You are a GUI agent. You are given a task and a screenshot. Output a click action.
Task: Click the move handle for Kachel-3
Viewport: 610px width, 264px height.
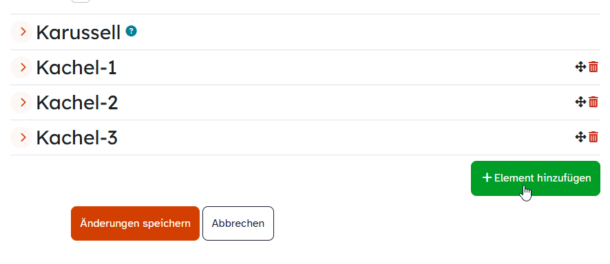[580, 137]
